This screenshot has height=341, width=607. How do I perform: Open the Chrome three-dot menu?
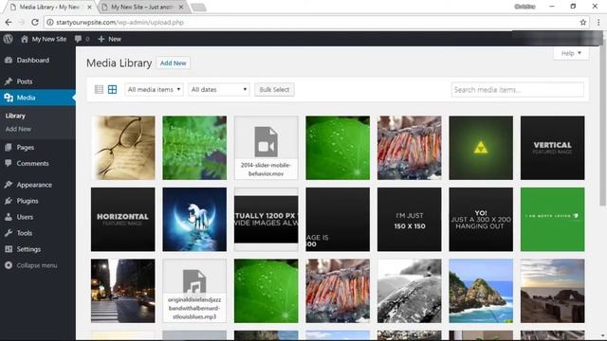598,23
